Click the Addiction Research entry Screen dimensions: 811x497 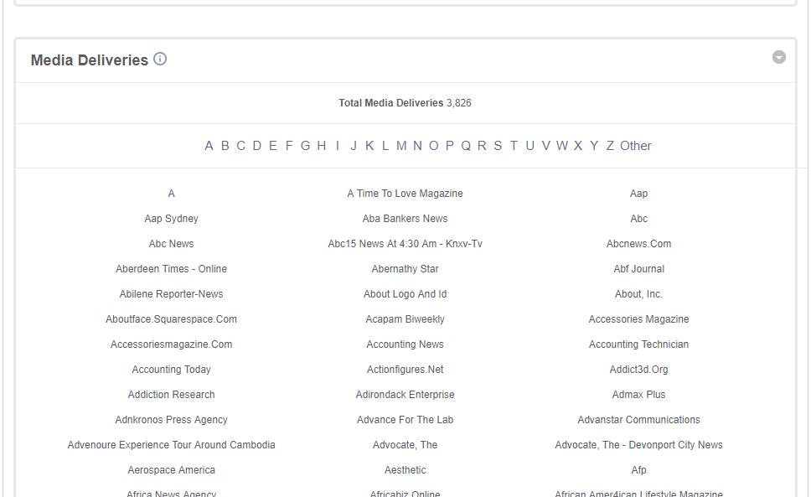pos(171,395)
